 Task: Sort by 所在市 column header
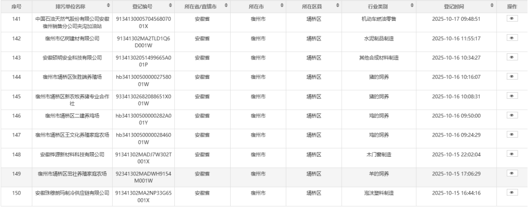(282, 6)
